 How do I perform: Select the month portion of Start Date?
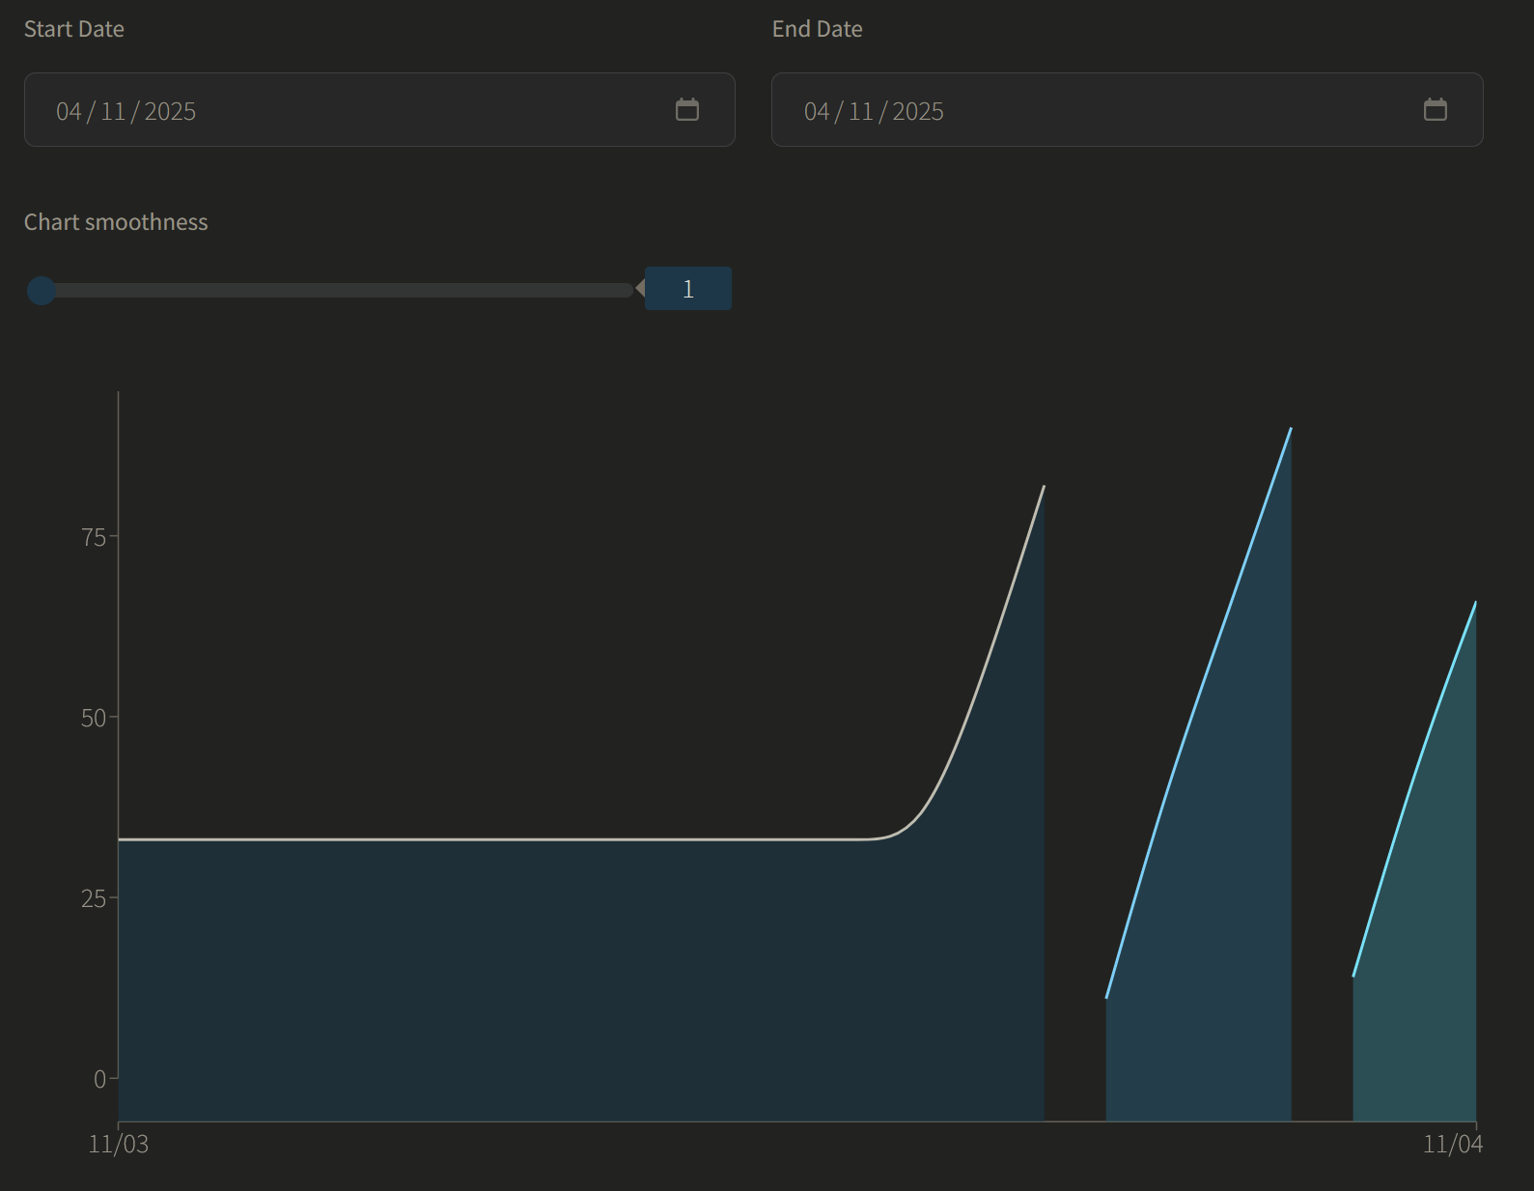point(113,111)
